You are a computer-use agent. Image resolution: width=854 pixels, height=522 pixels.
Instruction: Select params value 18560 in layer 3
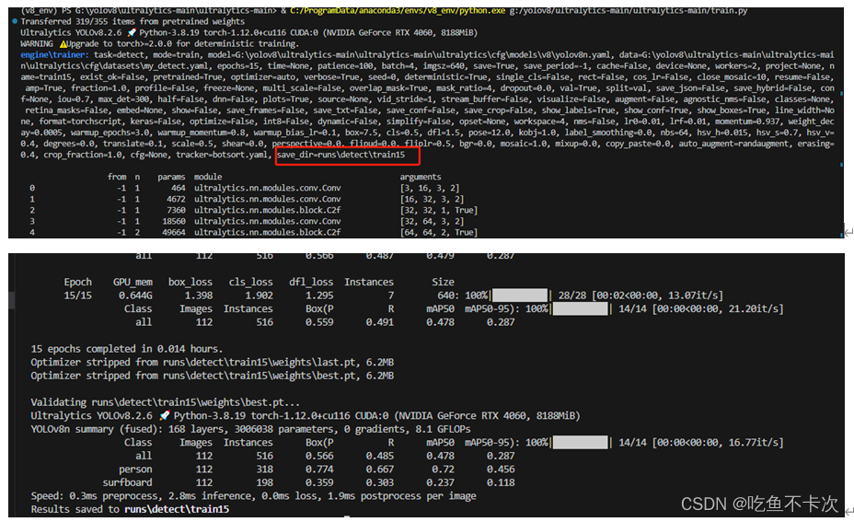pyautogui.click(x=174, y=221)
